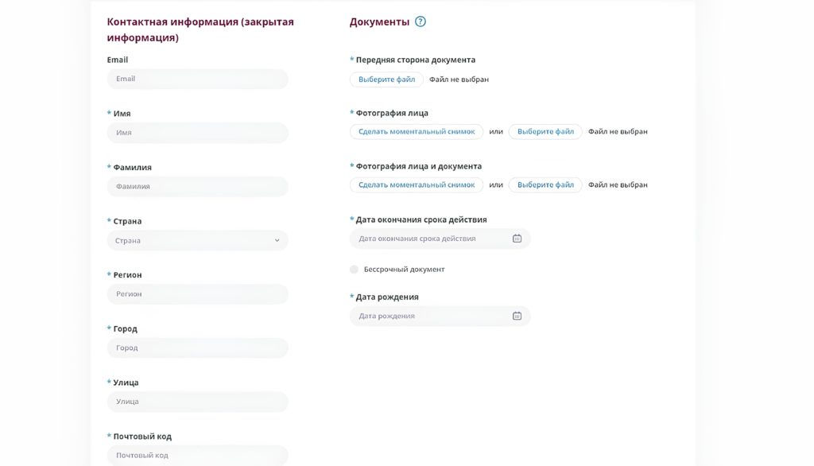Click Выберите файл for Фотография лица
This screenshot has width=814, height=466.
point(545,131)
